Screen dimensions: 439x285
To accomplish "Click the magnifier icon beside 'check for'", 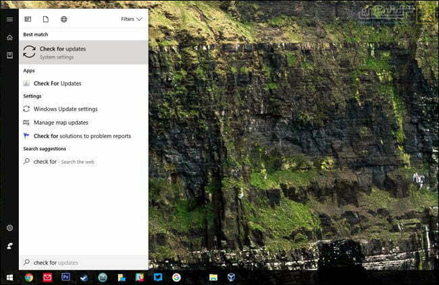I will (26, 161).
